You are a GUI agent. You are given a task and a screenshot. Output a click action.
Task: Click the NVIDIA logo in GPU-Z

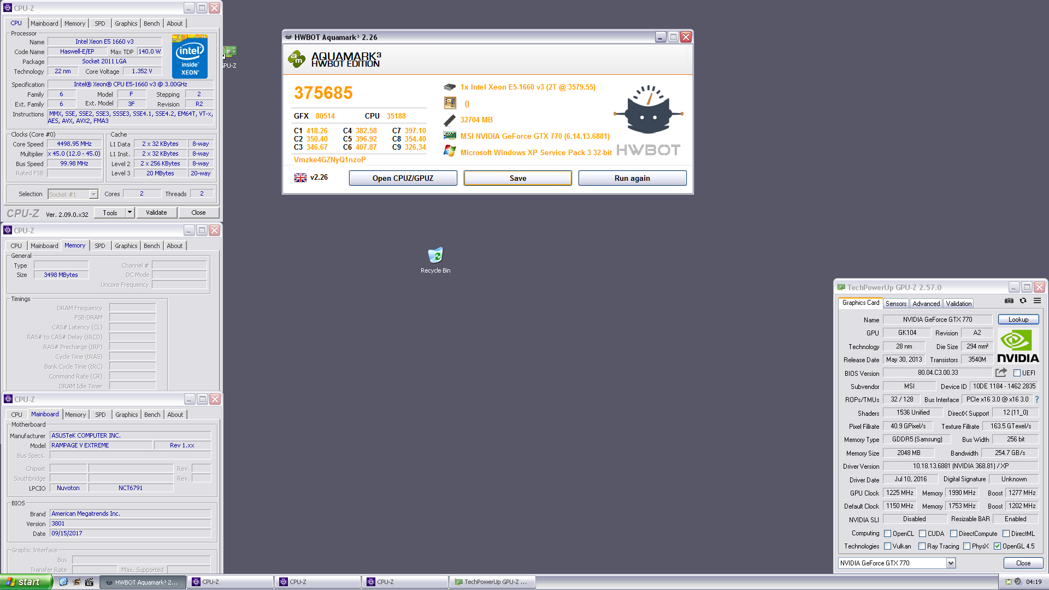pyautogui.click(x=1018, y=346)
